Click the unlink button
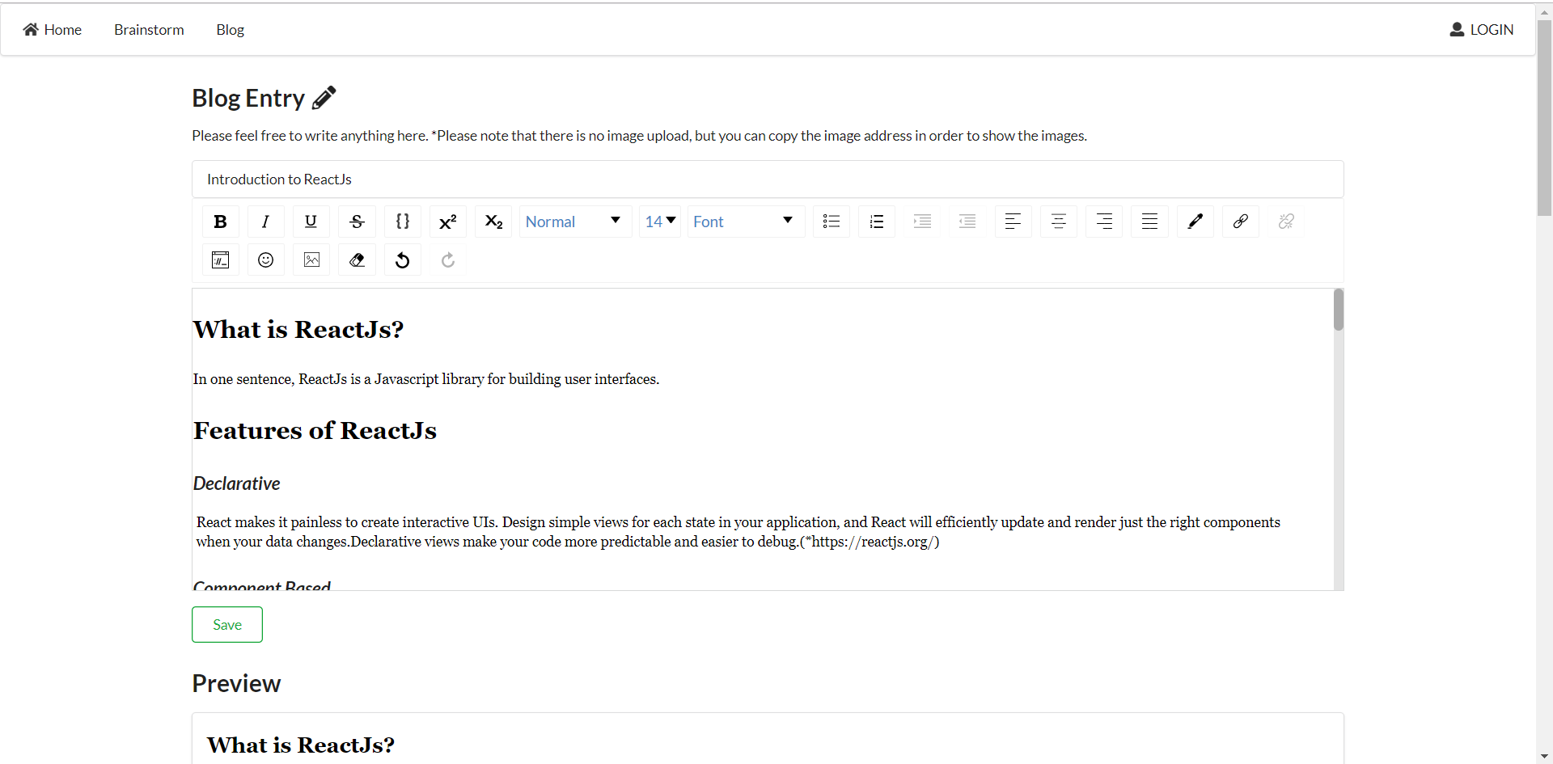 [x=1286, y=222]
